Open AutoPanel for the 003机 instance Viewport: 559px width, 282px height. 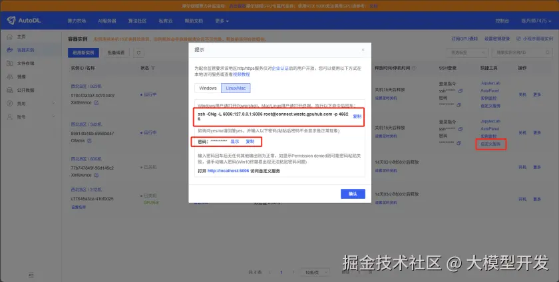pyautogui.click(x=490, y=90)
